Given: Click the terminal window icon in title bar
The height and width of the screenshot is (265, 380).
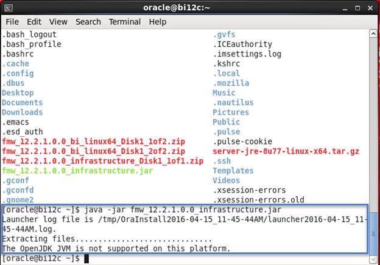Looking at the screenshot, I should [9, 7].
